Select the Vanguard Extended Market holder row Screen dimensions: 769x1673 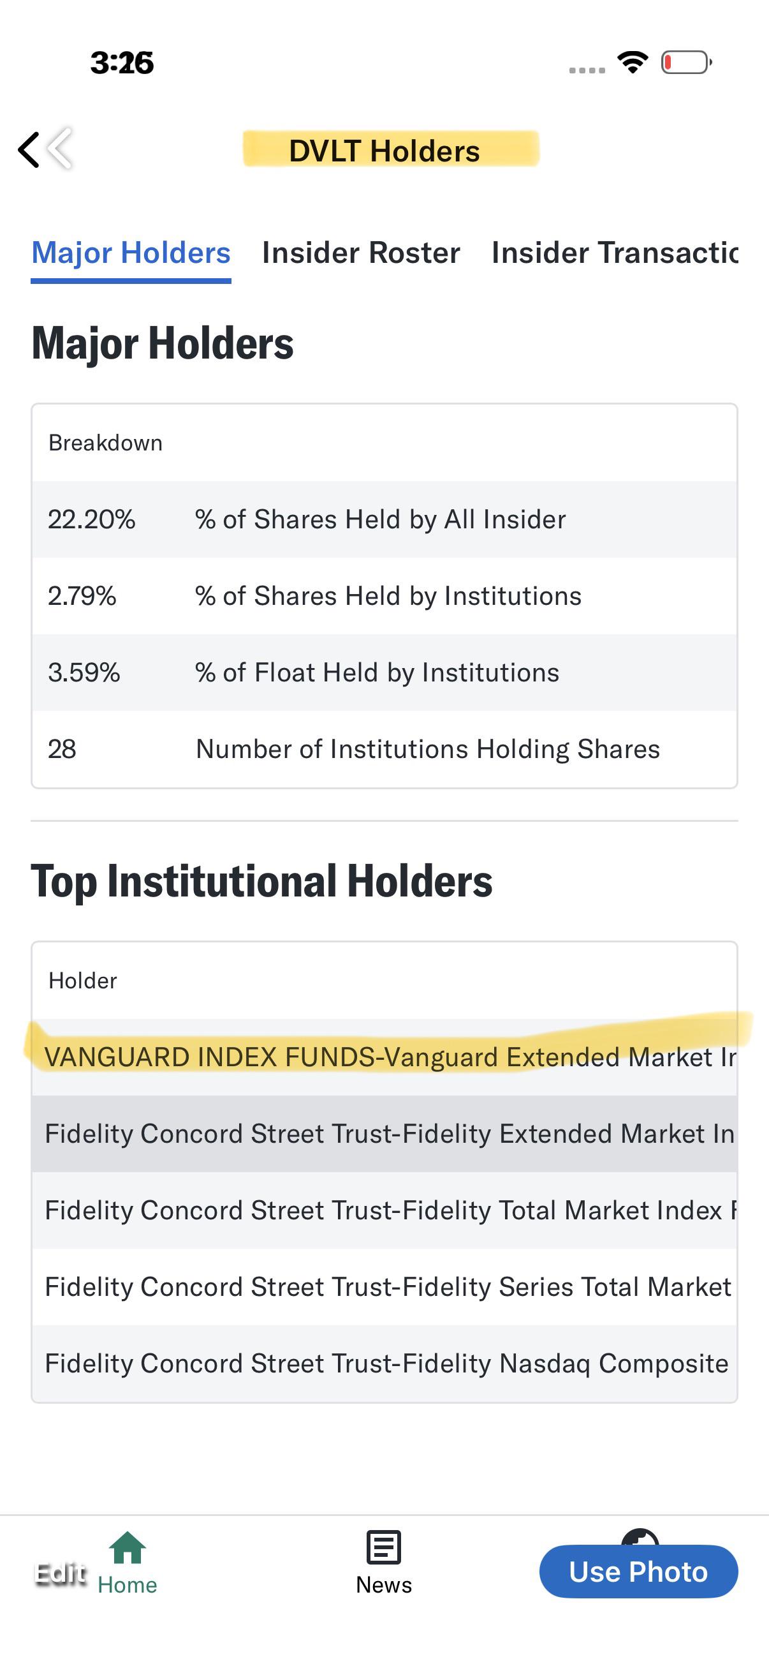[384, 1057]
